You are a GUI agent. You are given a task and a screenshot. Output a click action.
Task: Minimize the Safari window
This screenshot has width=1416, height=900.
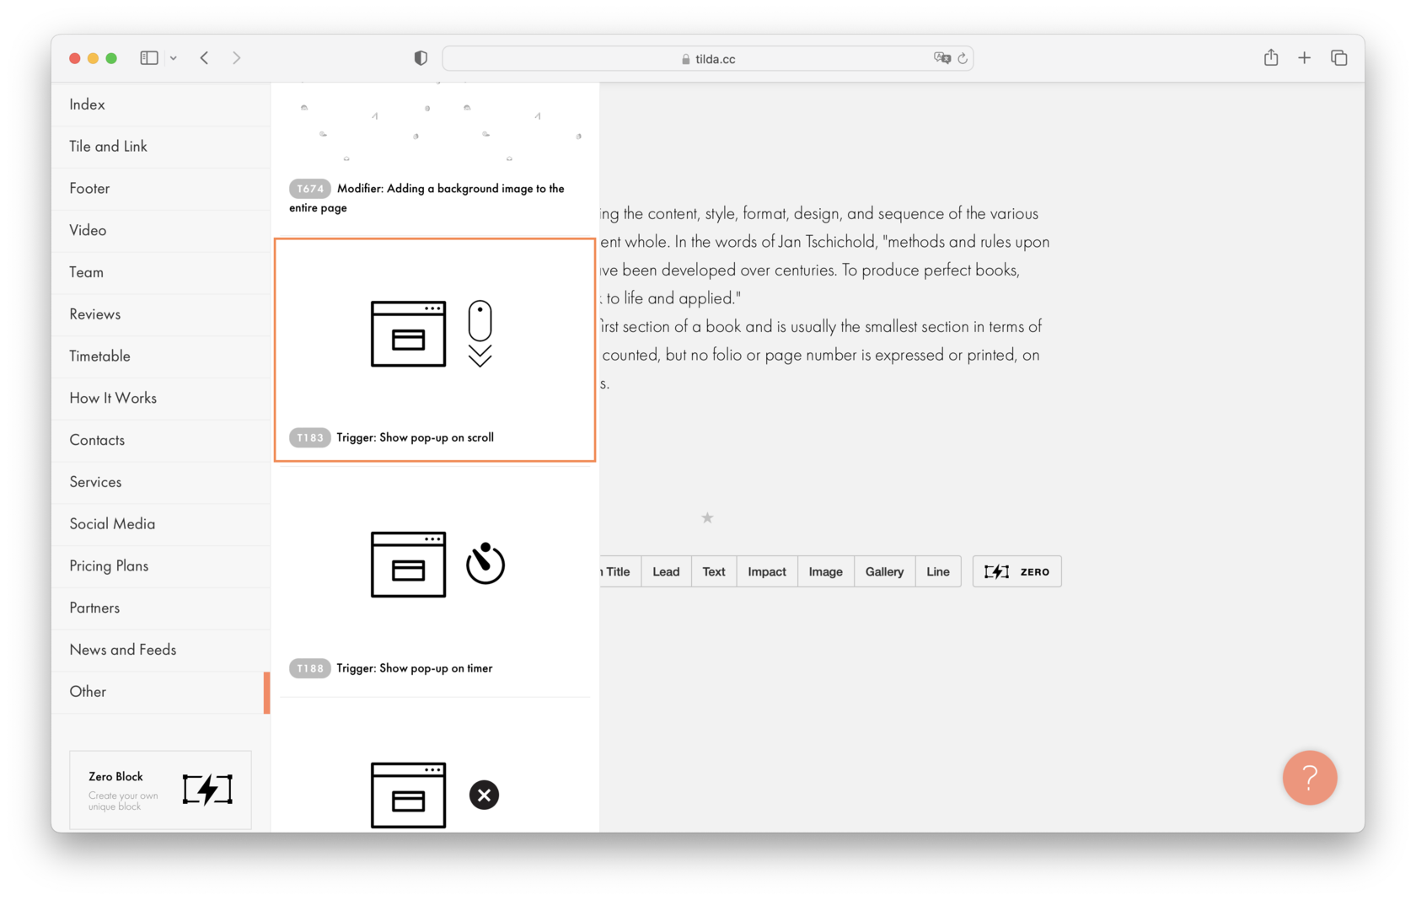[x=94, y=58]
